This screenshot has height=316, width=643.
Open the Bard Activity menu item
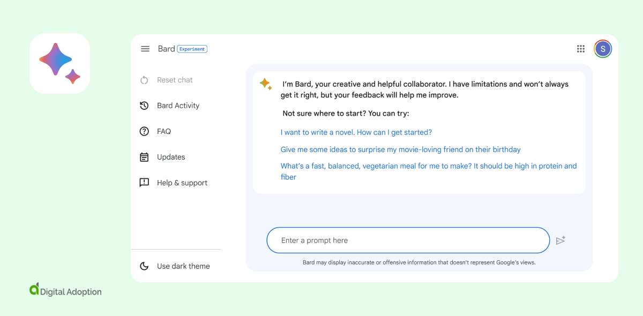178,106
